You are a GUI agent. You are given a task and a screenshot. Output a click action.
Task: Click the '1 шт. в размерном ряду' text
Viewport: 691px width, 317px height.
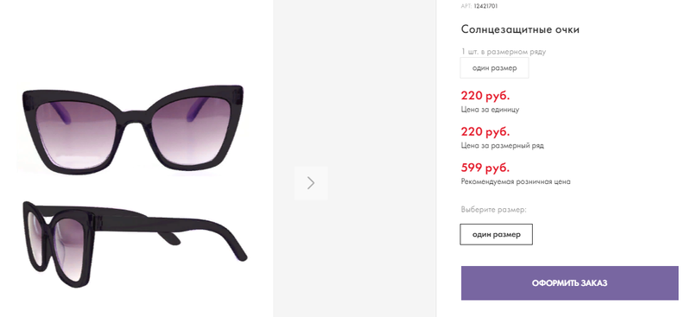(504, 52)
